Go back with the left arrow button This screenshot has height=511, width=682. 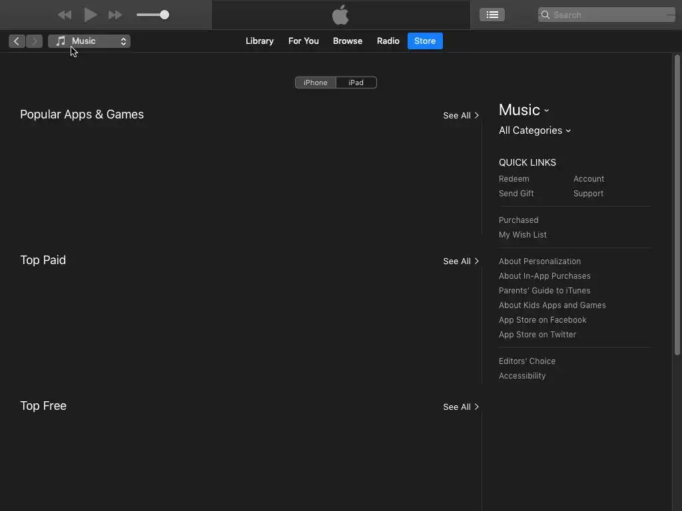[x=17, y=41]
